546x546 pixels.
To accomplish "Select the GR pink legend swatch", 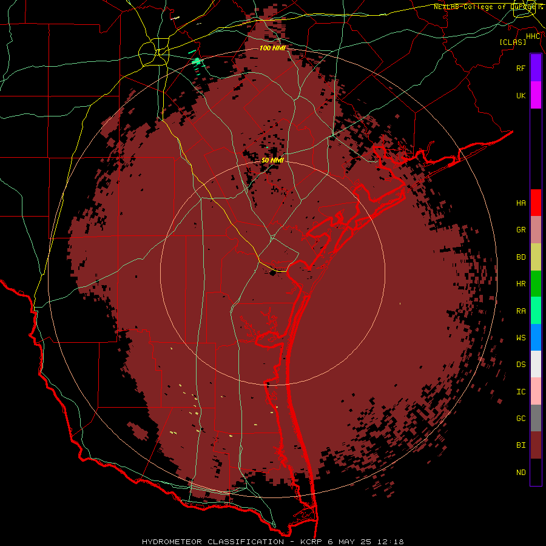I will point(536,230).
